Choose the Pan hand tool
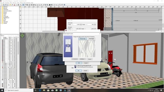 click(25, 5)
